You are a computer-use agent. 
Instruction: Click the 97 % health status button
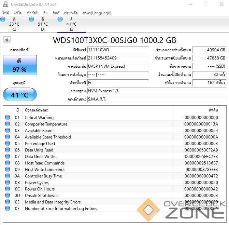tap(19, 65)
